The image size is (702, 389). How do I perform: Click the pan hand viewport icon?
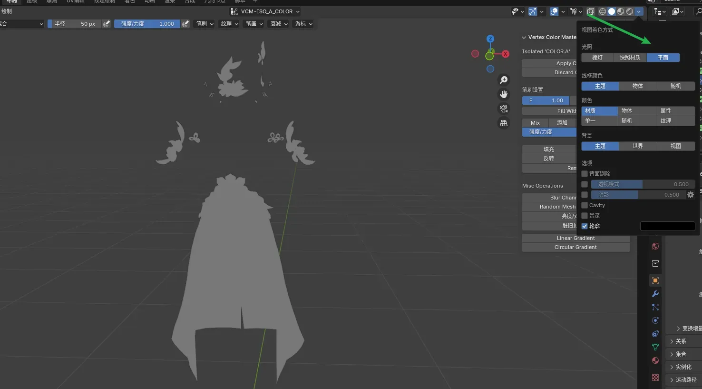[504, 94]
